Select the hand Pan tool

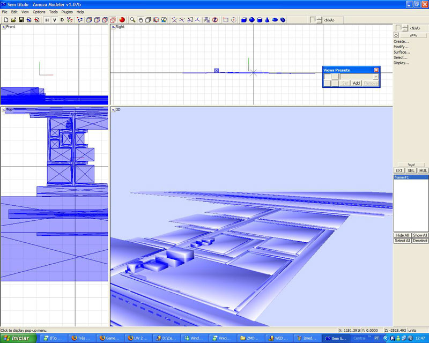pyautogui.click(x=140, y=20)
